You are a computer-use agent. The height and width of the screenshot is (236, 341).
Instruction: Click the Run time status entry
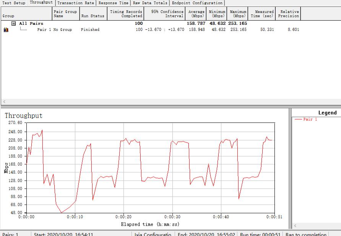tap(260, 234)
